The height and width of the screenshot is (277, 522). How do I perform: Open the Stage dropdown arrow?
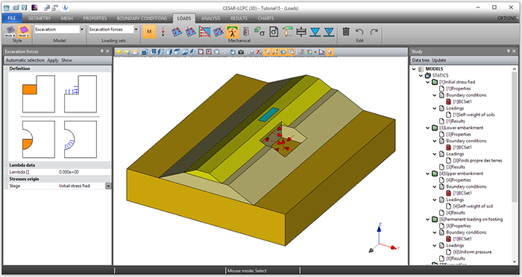coord(108,186)
